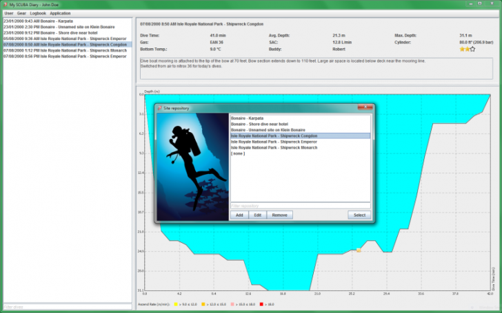Viewport: 502px width, 313px height.
Task: Select the [ none ] repository entry
Action: [301, 153]
